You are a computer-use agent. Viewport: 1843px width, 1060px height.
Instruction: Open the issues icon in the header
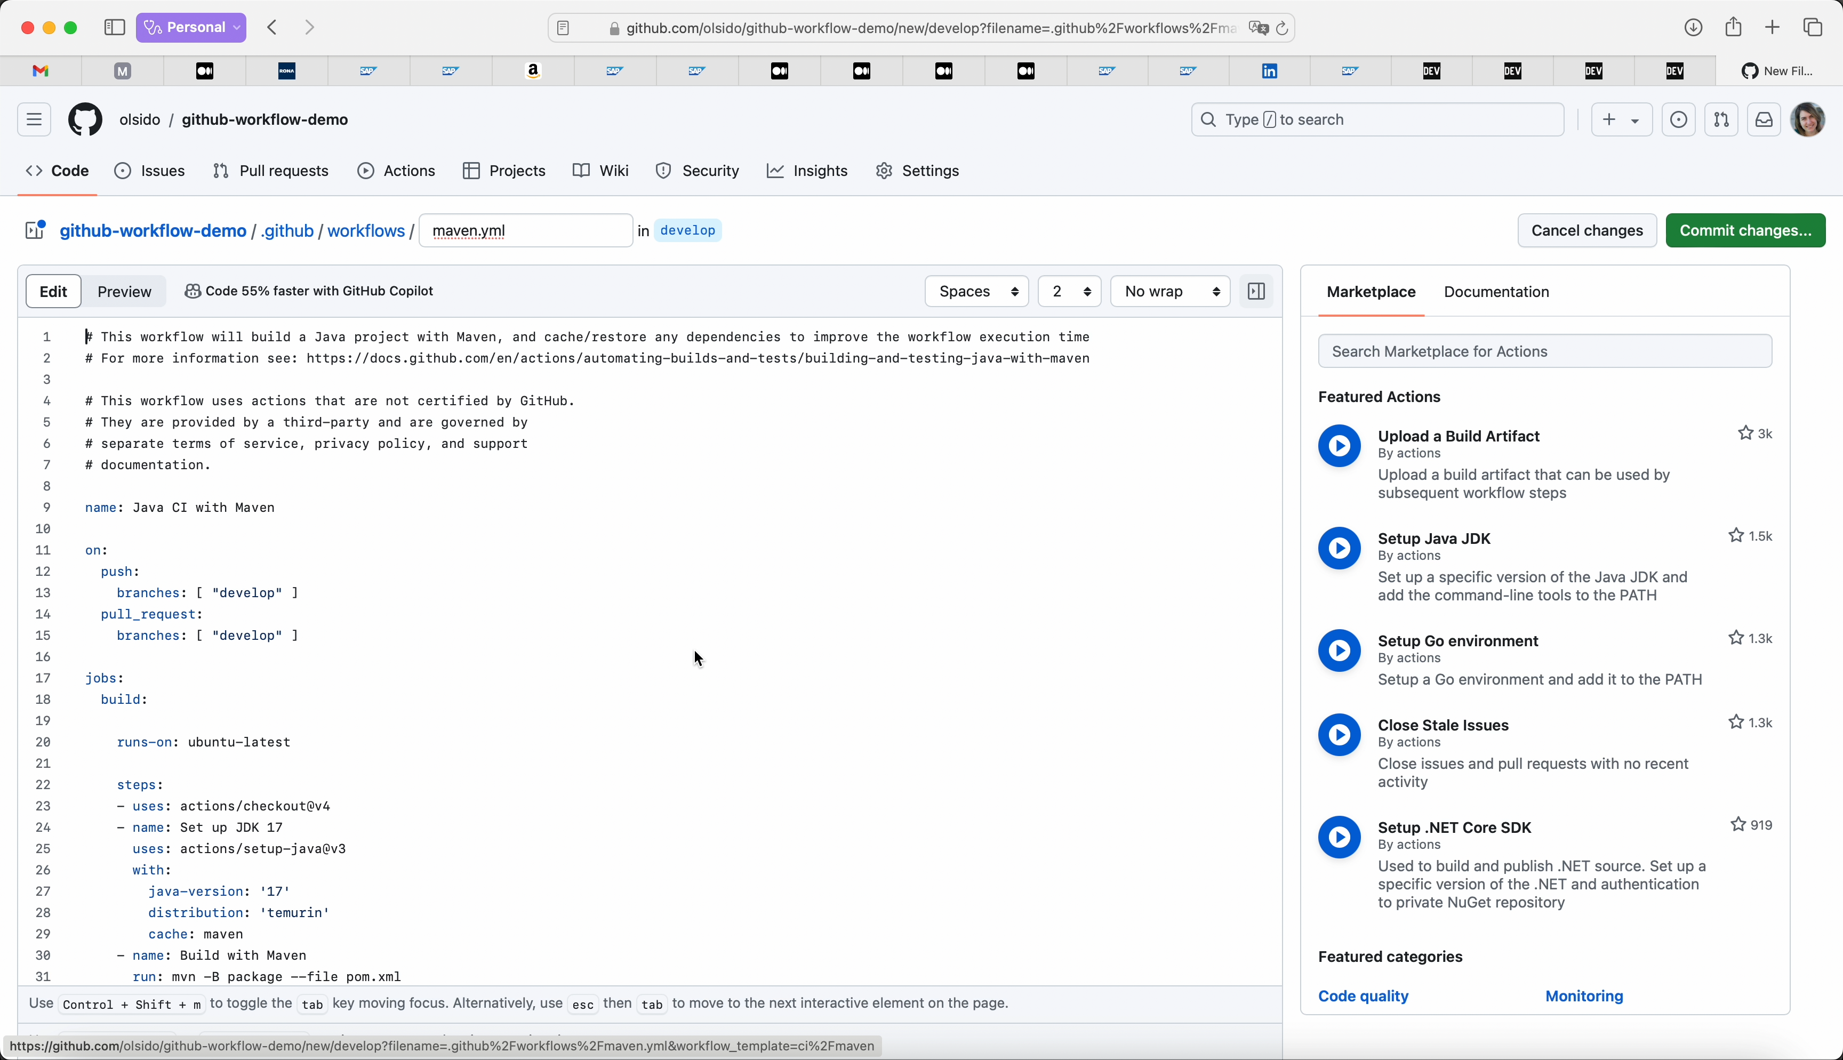[1679, 119]
